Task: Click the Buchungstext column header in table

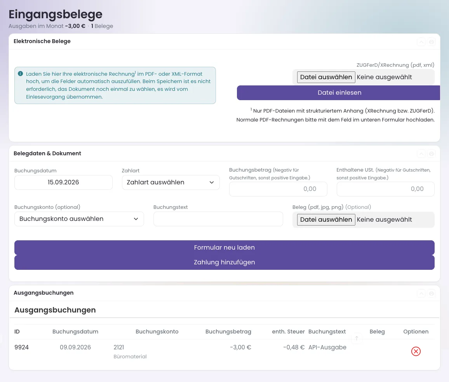Action: click(327, 332)
